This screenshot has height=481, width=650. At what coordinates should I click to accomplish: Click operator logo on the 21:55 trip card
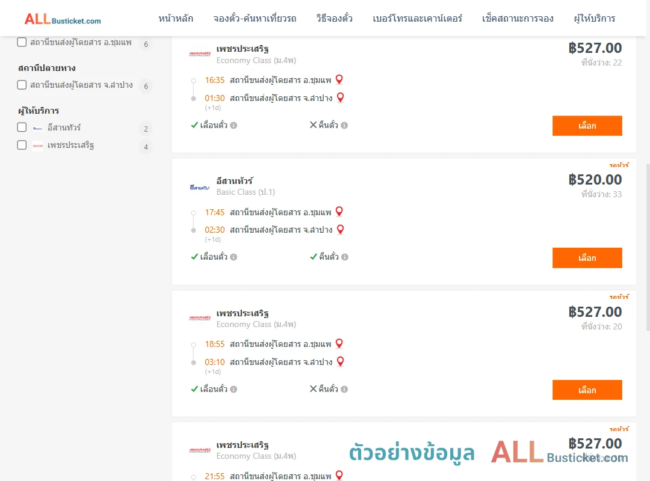click(200, 450)
